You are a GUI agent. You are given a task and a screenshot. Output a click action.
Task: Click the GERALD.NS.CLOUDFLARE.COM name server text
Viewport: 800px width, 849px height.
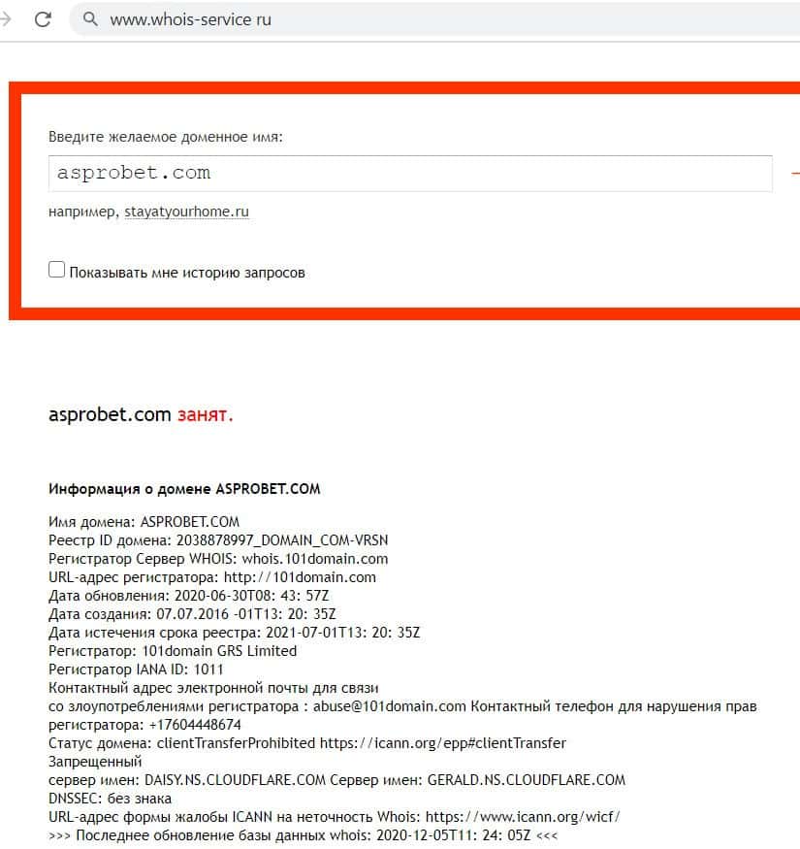[x=527, y=780]
